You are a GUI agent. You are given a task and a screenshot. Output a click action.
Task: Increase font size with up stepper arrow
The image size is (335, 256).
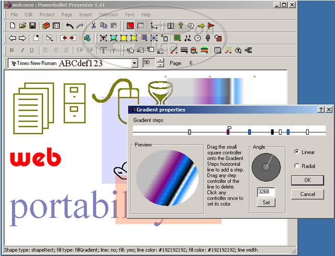pyautogui.click(x=160, y=61)
